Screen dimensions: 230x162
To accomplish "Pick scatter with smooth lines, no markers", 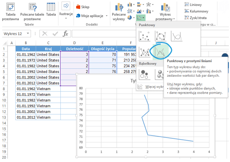I will (x=176, y=36).
